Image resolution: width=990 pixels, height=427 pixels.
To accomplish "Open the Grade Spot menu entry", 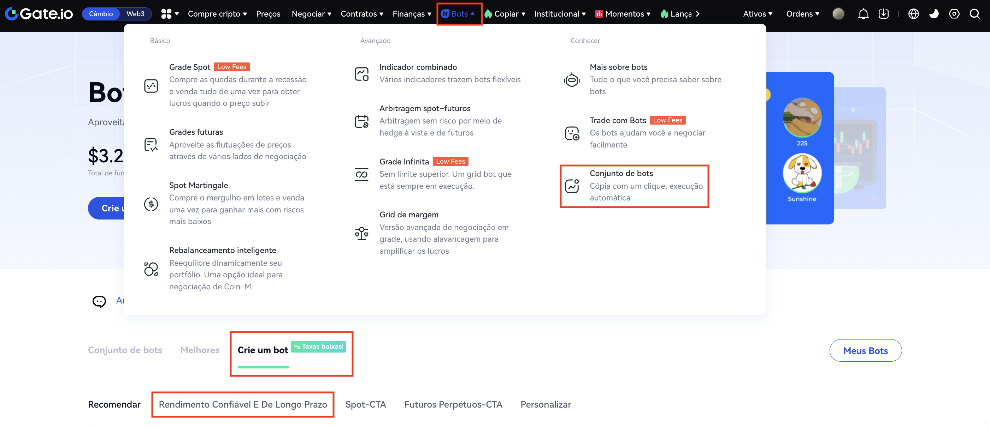I will pyautogui.click(x=190, y=67).
